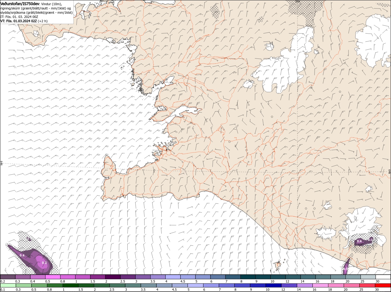Select upper legend swatch between 7 and 8
Viewport: 391px width, 292px height.
(233, 277)
